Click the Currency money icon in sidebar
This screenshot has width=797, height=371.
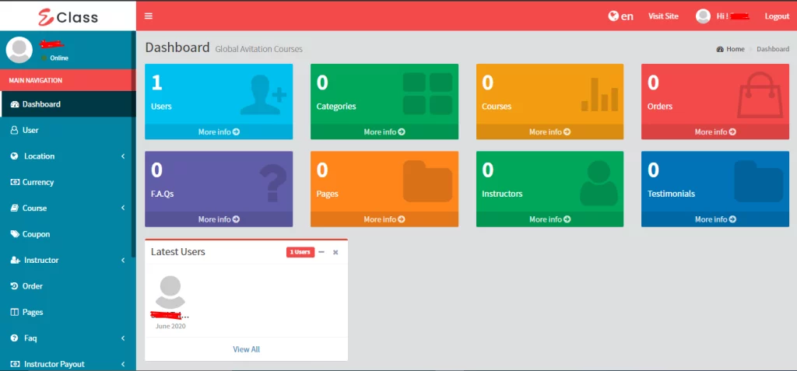tap(15, 182)
